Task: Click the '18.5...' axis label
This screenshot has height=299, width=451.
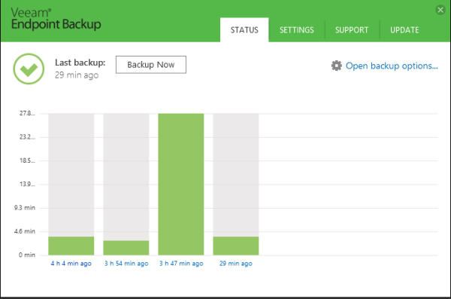Action: tap(27, 160)
